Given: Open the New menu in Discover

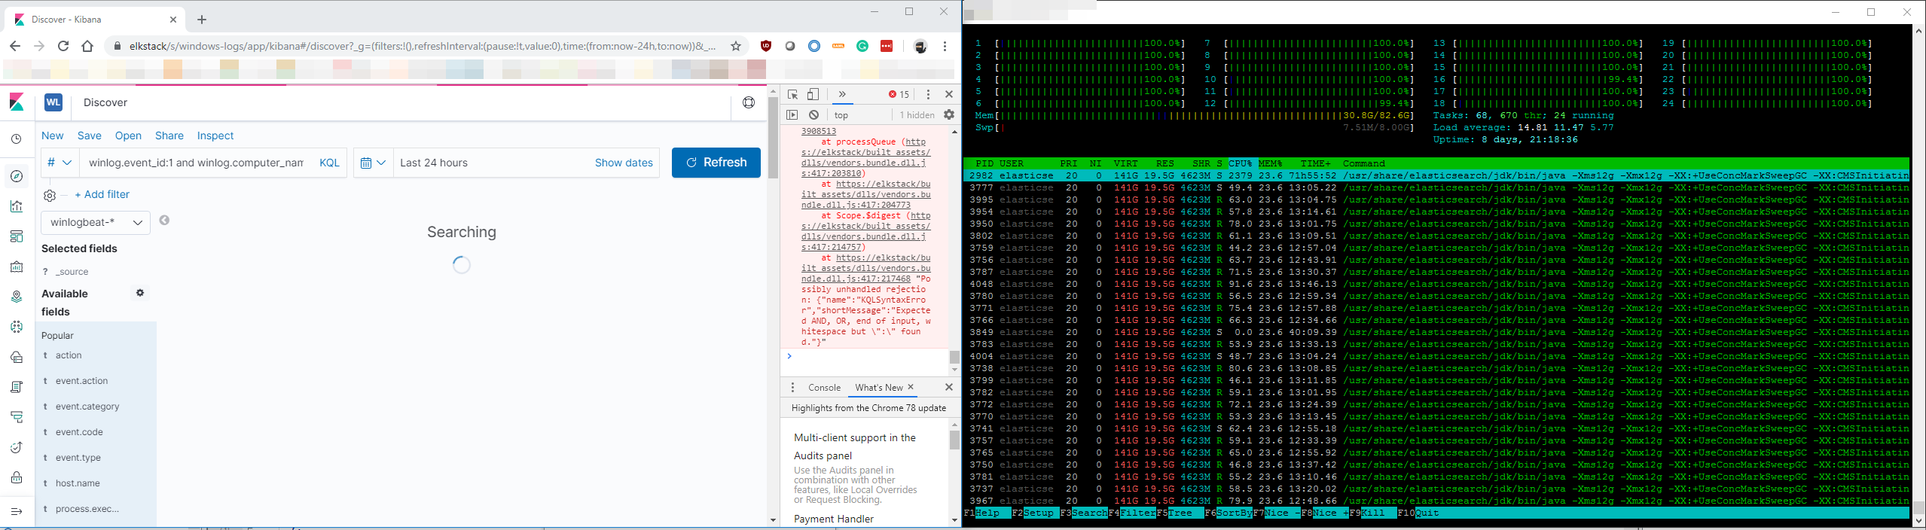Looking at the screenshot, I should tap(53, 136).
